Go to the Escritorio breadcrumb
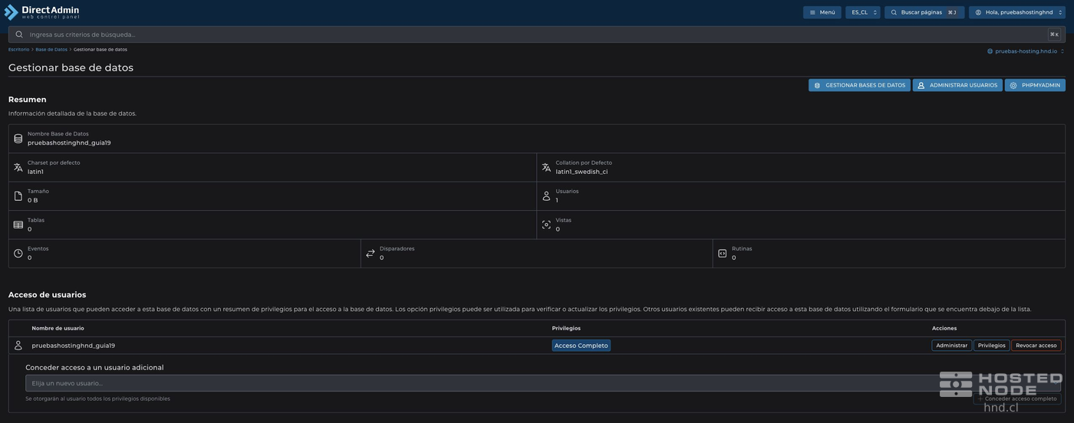This screenshot has width=1074, height=423. (x=18, y=50)
